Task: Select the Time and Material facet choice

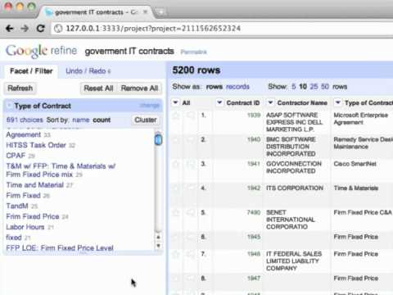Action: click(35, 185)
